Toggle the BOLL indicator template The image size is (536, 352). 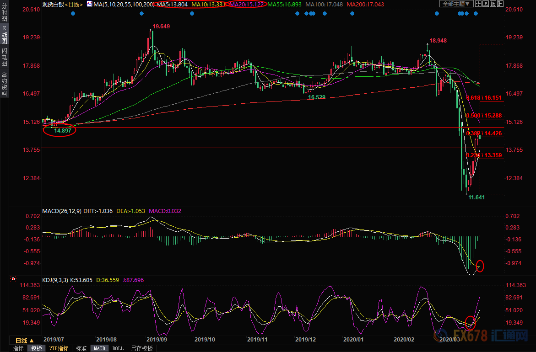pyautogui.click(x=118, y=348)
